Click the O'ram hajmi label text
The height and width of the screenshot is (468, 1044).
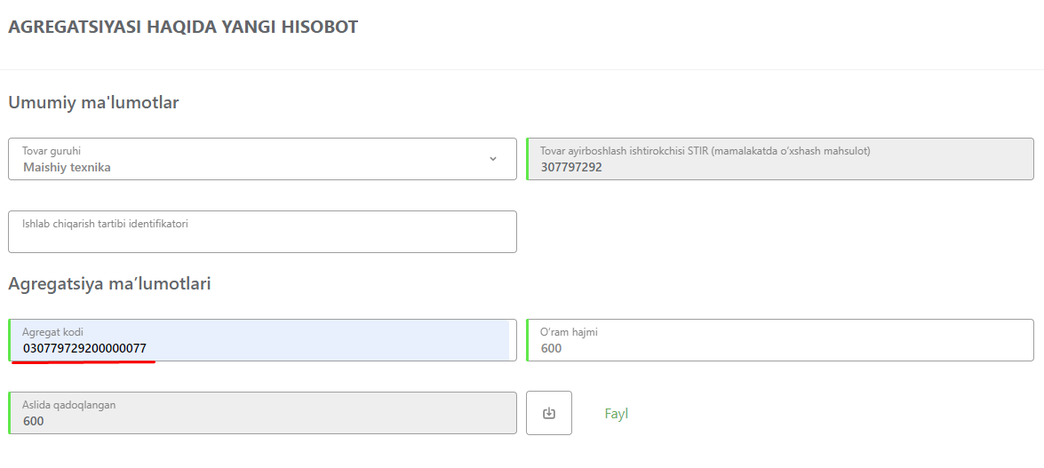click(x=569, y=331)
